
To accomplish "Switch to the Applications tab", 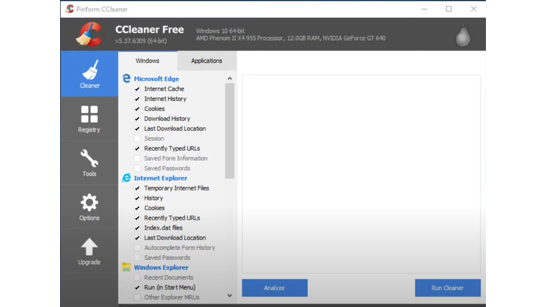I will click(x=207, y=61).
